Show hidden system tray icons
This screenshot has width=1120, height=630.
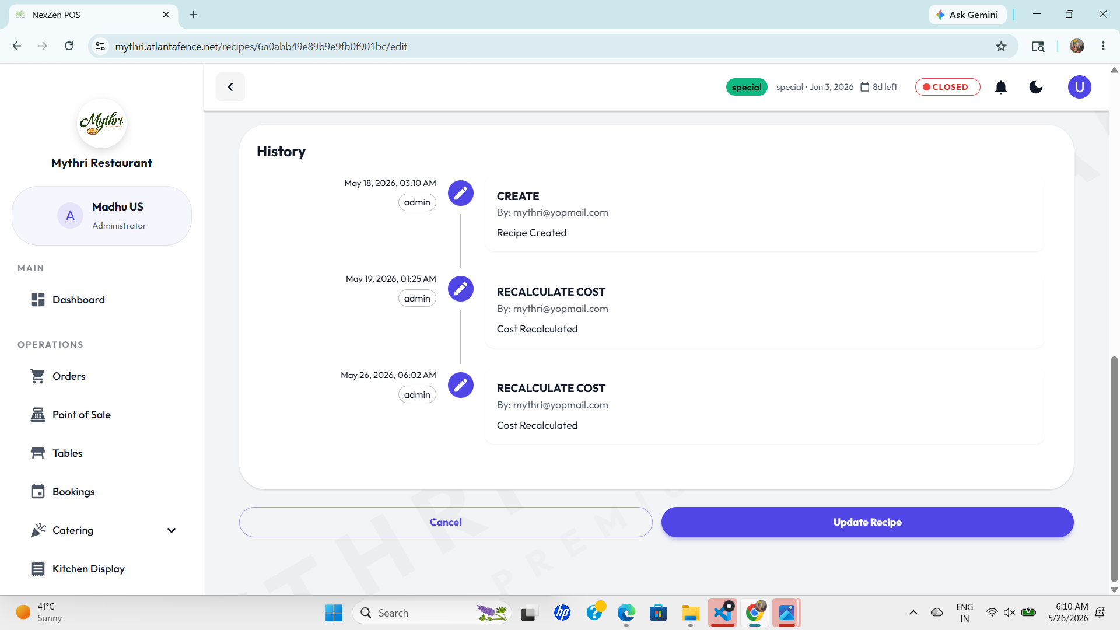[x=914, y=612]
